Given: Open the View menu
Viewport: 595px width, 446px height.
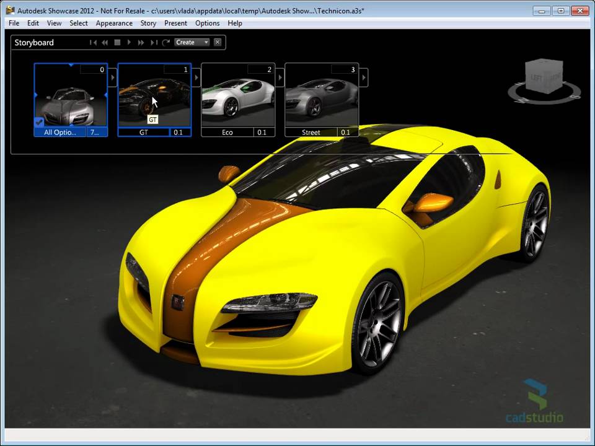Looking at the screenshot, I should pos(55,23).
